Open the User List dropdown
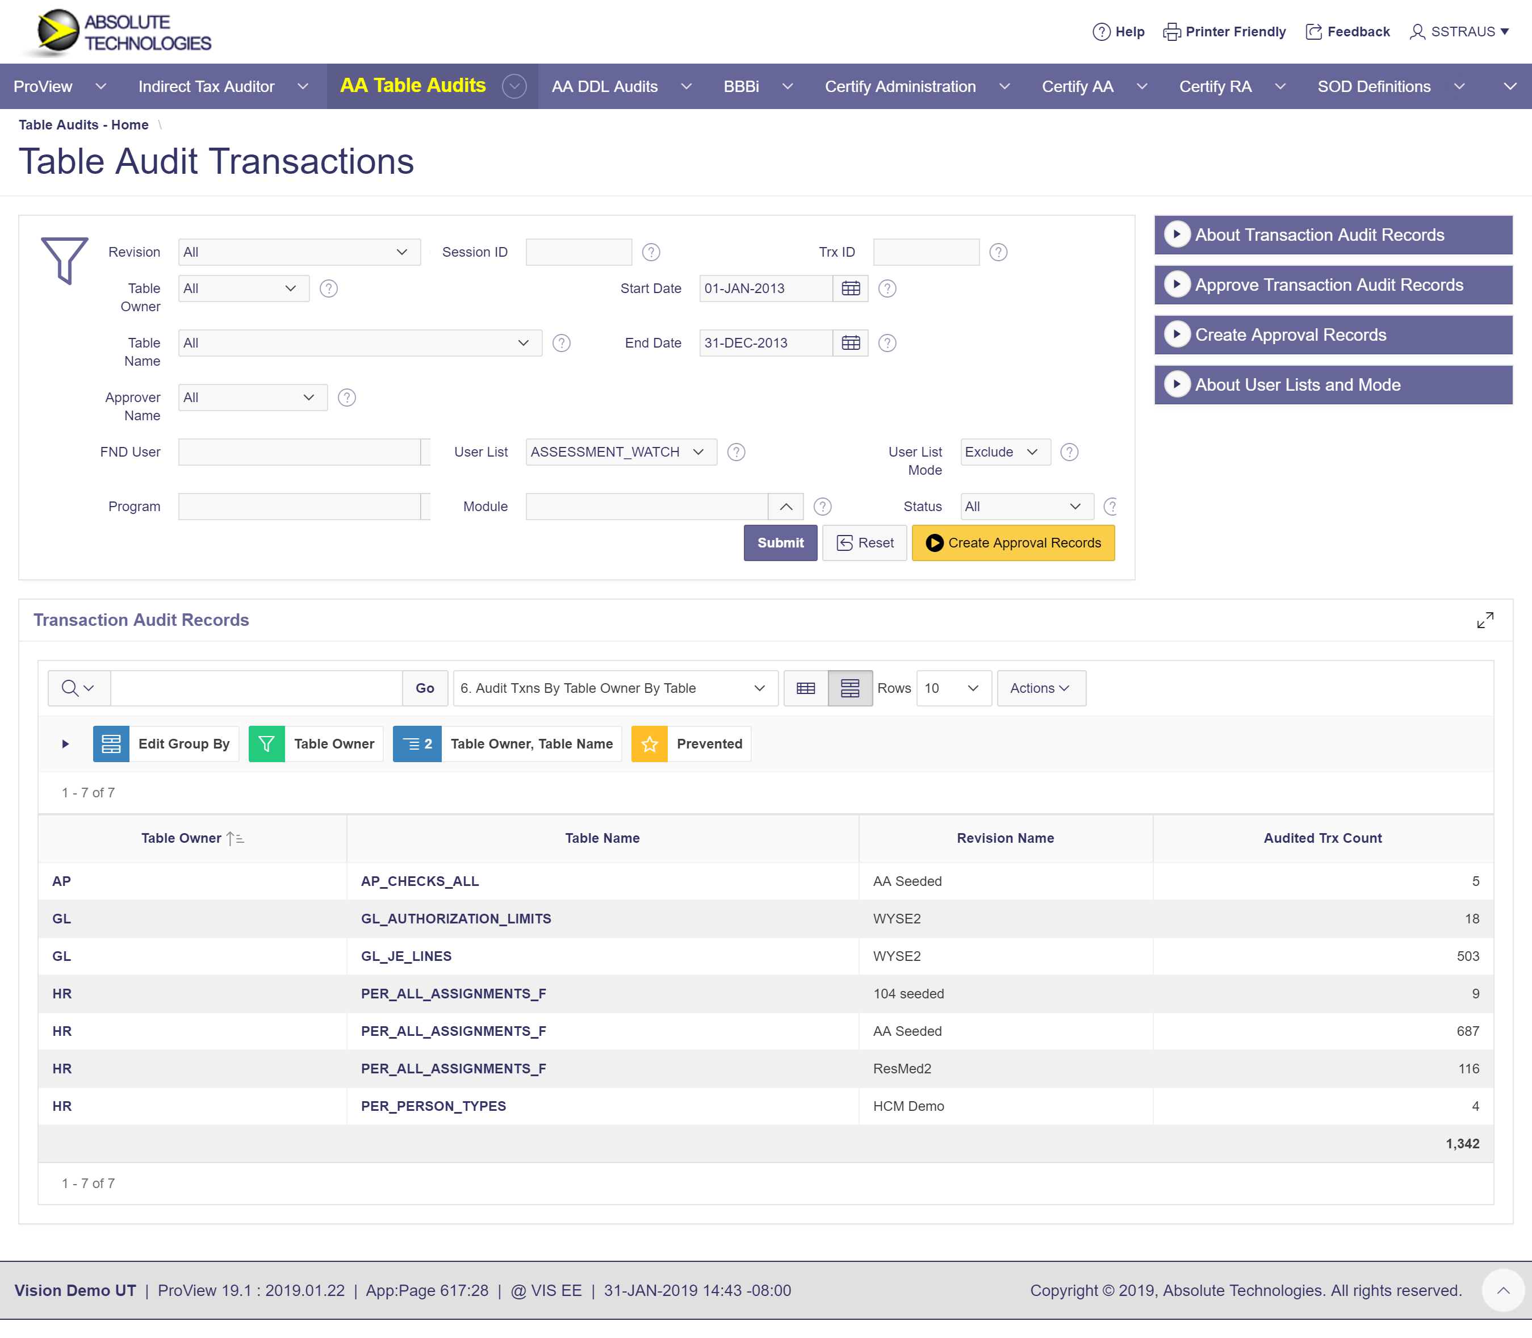Viewport: 1532px width, 1338px height. [621, 451]
